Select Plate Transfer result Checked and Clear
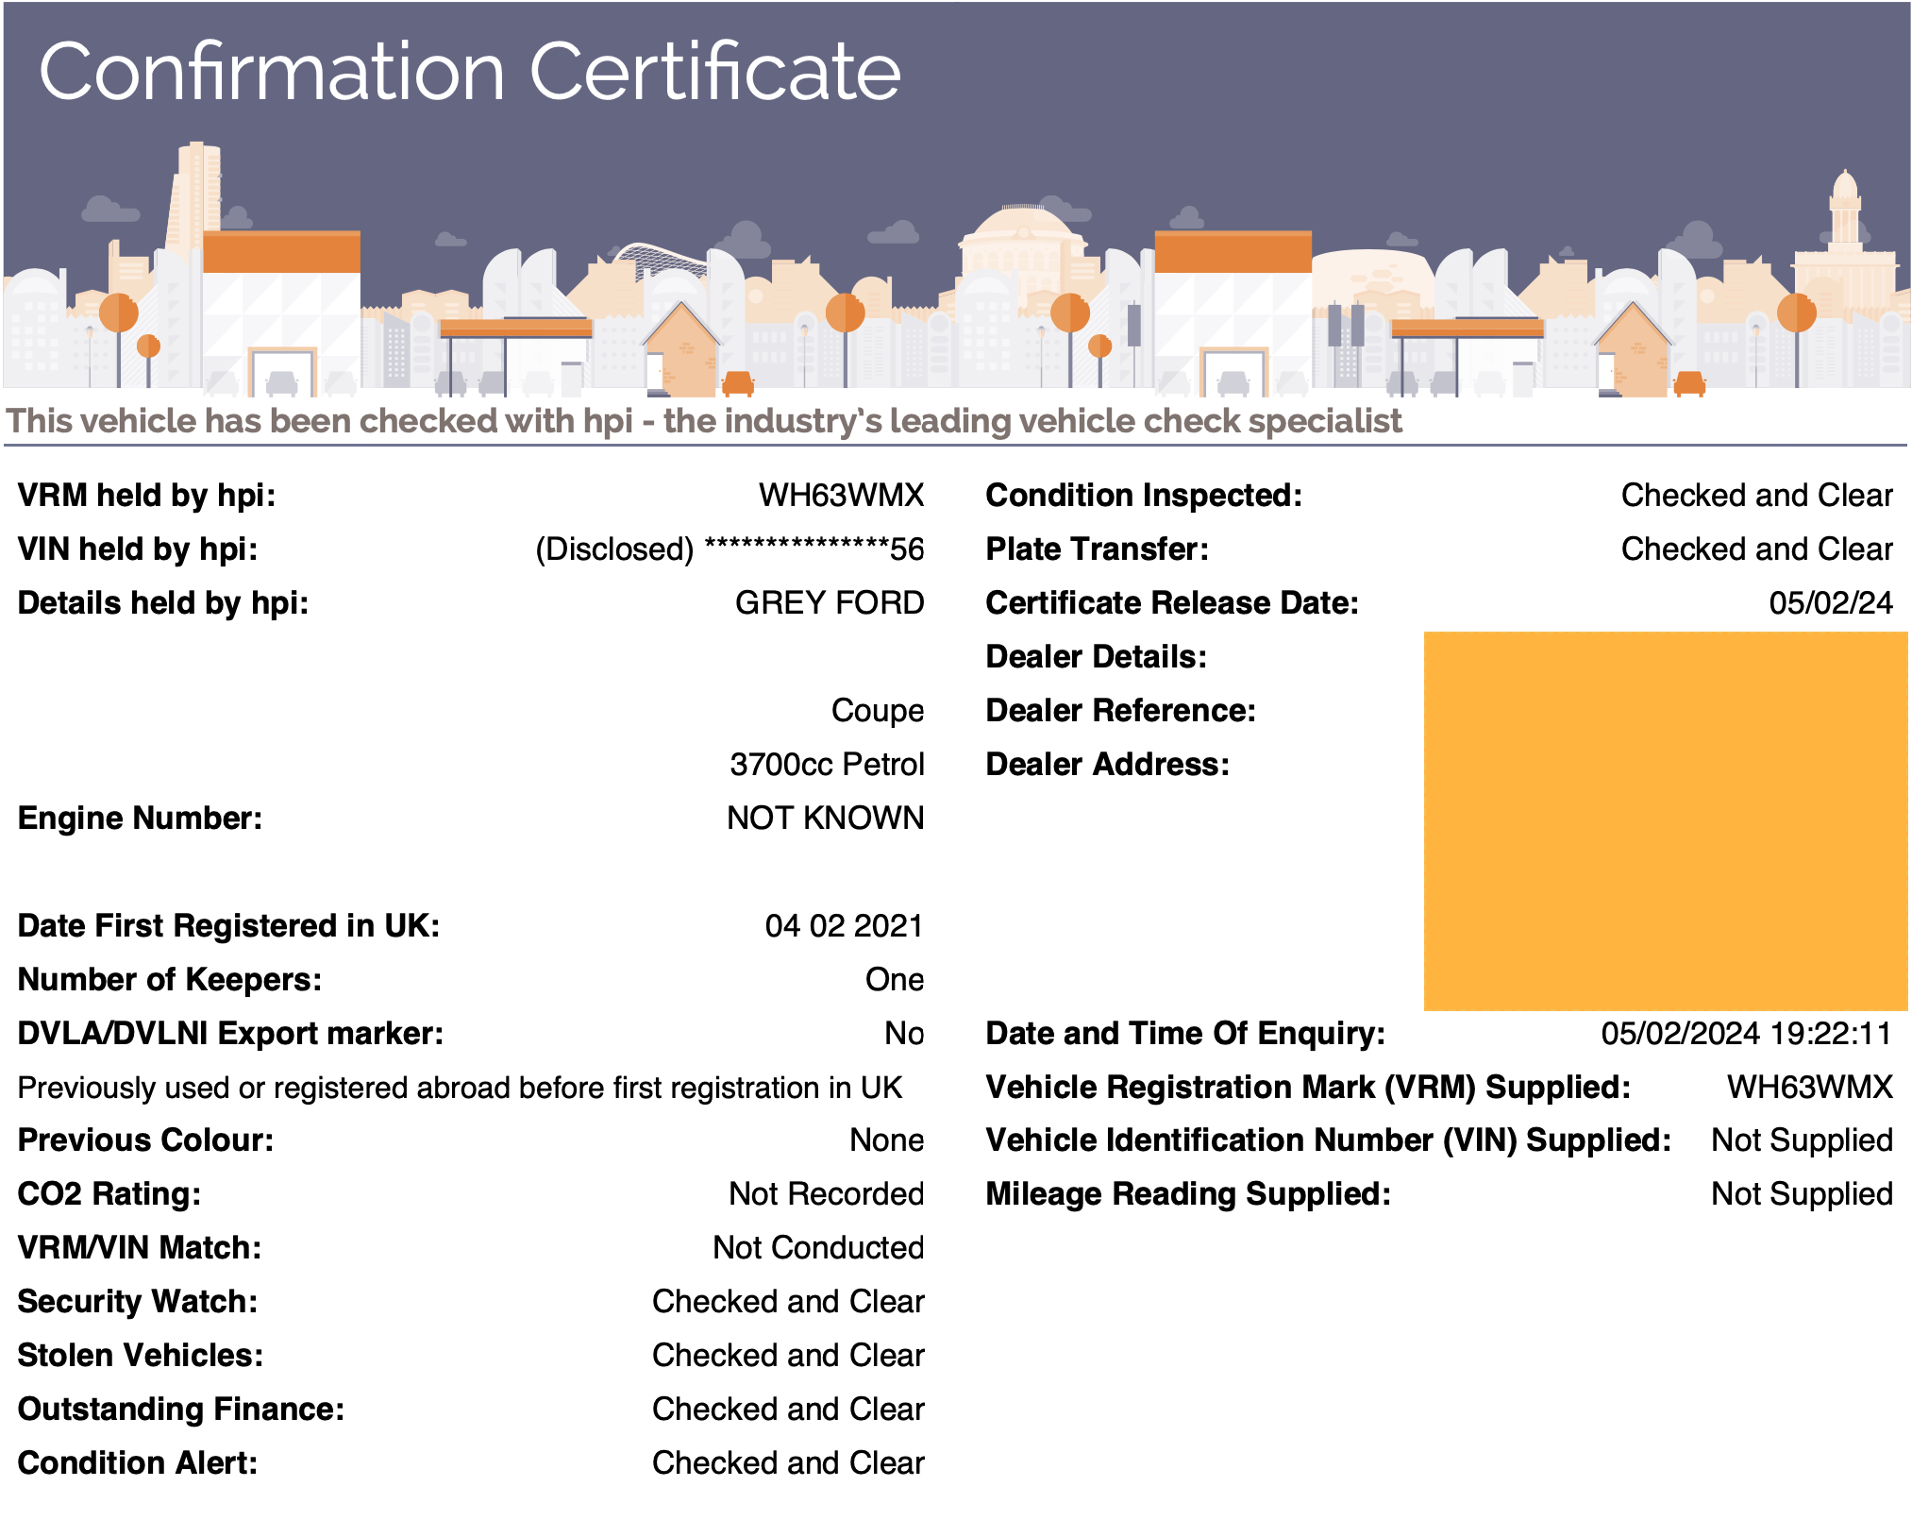Viewport: 1912px width, 1520px height. pyautogui.click(x=1757, y=549)
